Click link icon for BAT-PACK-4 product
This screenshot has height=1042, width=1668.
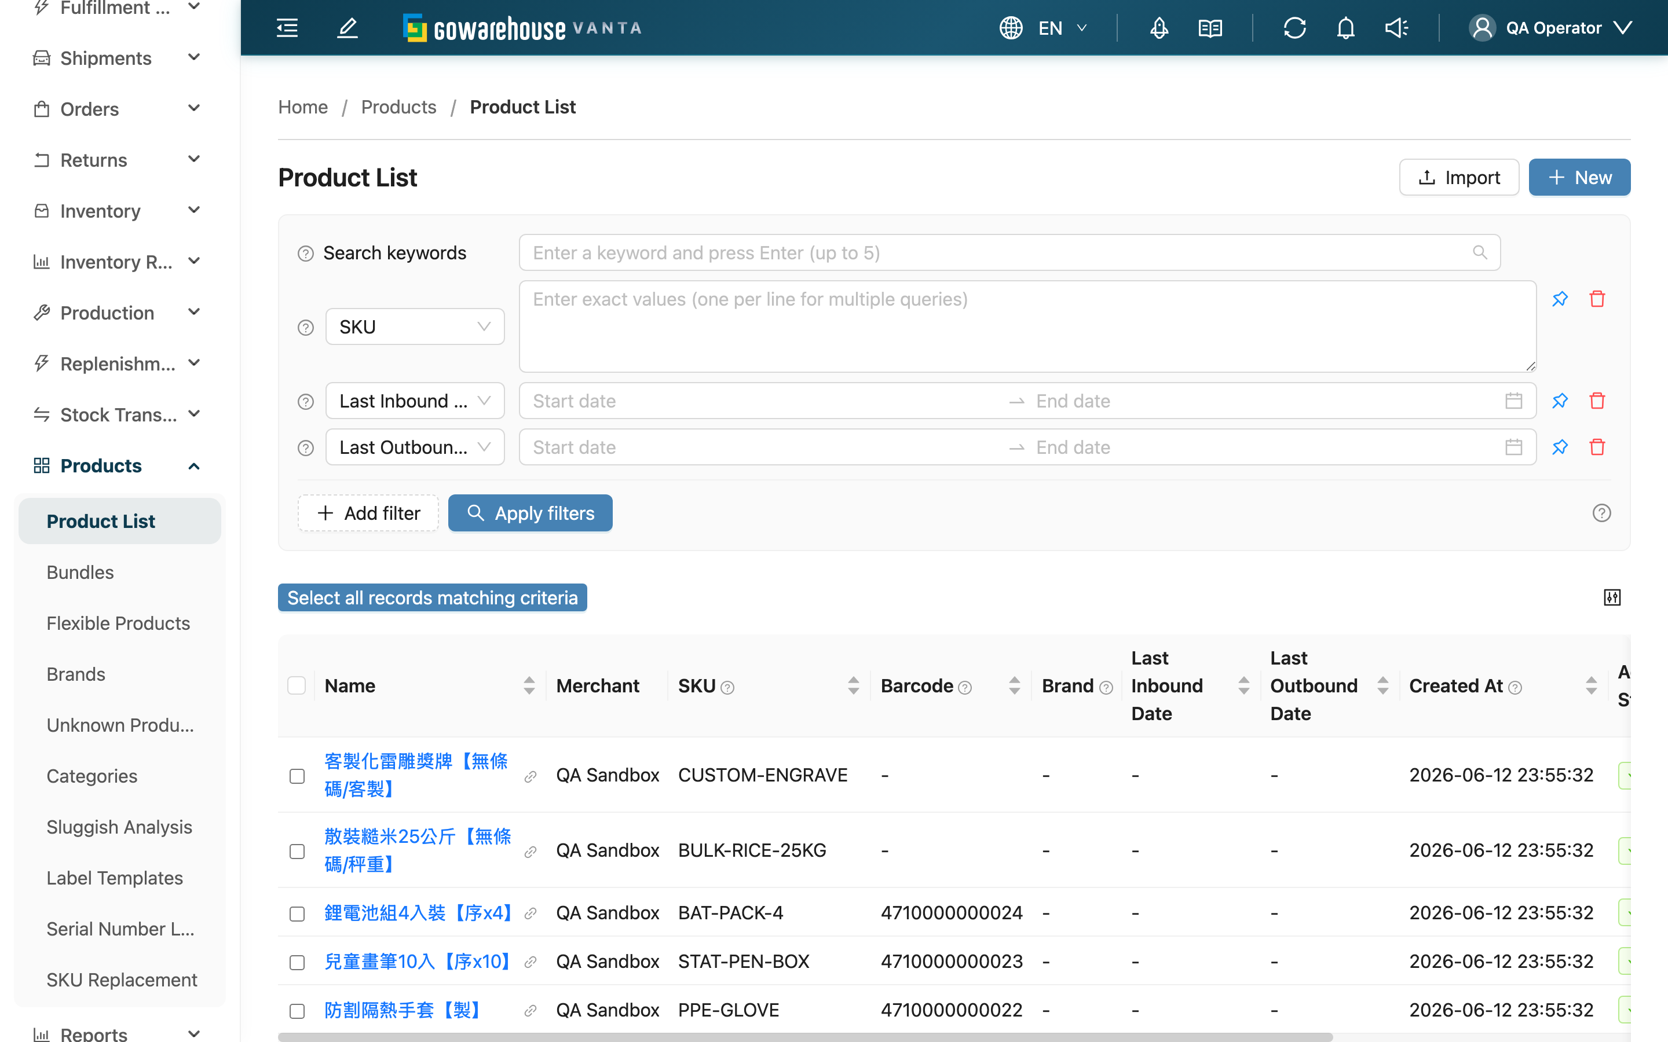pos(530,913)
